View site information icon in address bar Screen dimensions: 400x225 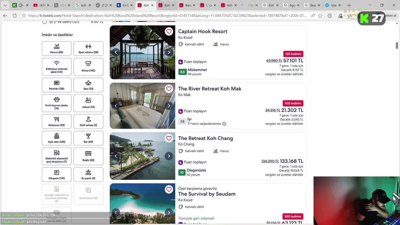(24, 16)
